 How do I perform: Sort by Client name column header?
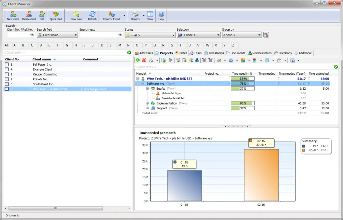pos(56,59)
